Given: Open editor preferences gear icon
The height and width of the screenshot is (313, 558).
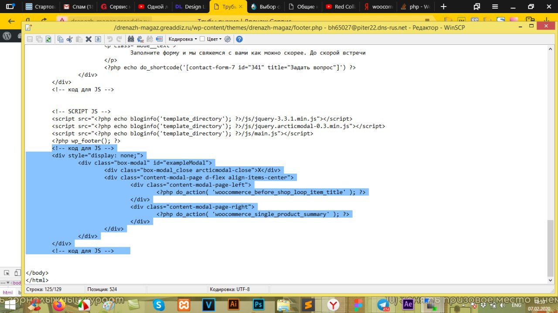Looking at the screenshot, I should (x=227, y=39).
